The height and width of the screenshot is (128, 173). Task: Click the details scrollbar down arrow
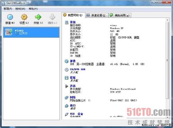[x=167, y=117]
